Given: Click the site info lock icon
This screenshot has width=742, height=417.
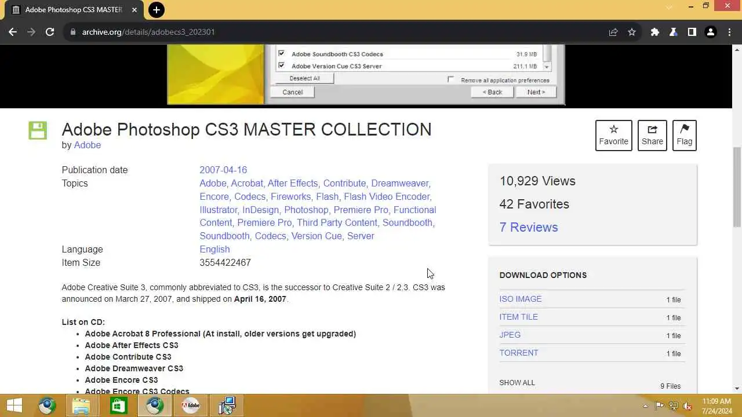Looking at the screenshot, I should point(72,32).
